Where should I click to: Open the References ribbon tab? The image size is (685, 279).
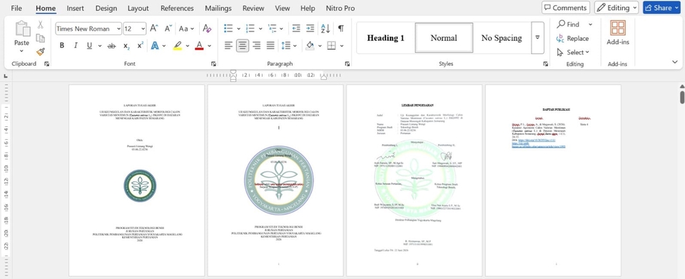(x=177, y=8)
